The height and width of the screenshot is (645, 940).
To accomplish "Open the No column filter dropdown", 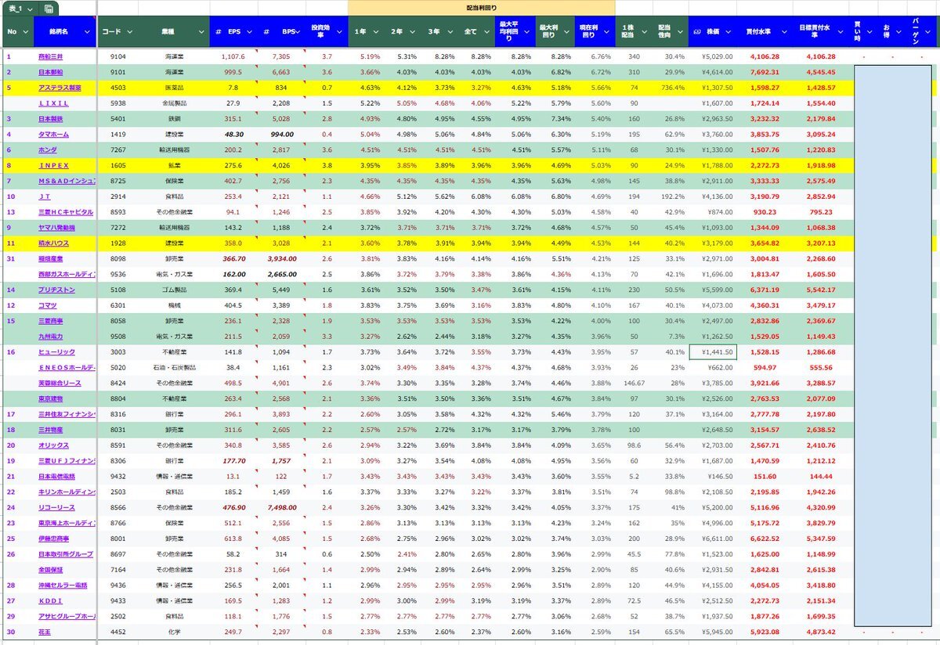I will click(x=26, y=32).
